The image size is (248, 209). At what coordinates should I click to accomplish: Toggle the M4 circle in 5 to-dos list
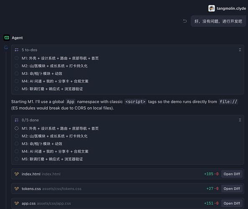[x=16, y=81]
